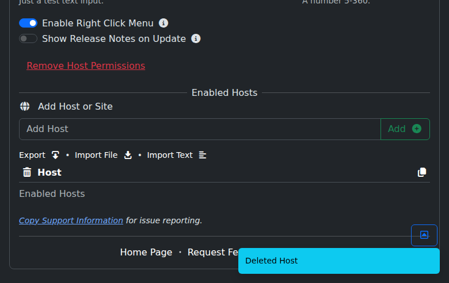
Task: Open Copy Support Information link
Action: (x=71, y=220)
